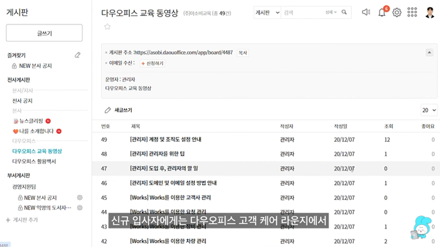
Task: Click the red N badge on 나를 소개합니다
Action: click(x=59, y=131)
